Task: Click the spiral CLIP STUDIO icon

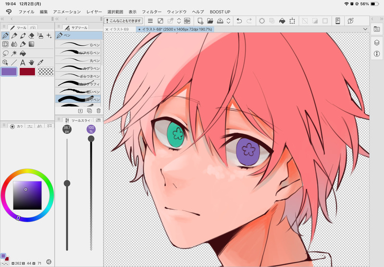Action: 187,21
